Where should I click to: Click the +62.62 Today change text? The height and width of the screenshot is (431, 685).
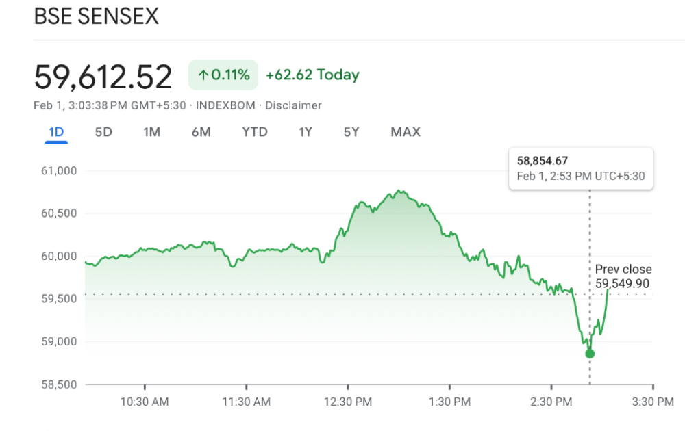[312, 75]
